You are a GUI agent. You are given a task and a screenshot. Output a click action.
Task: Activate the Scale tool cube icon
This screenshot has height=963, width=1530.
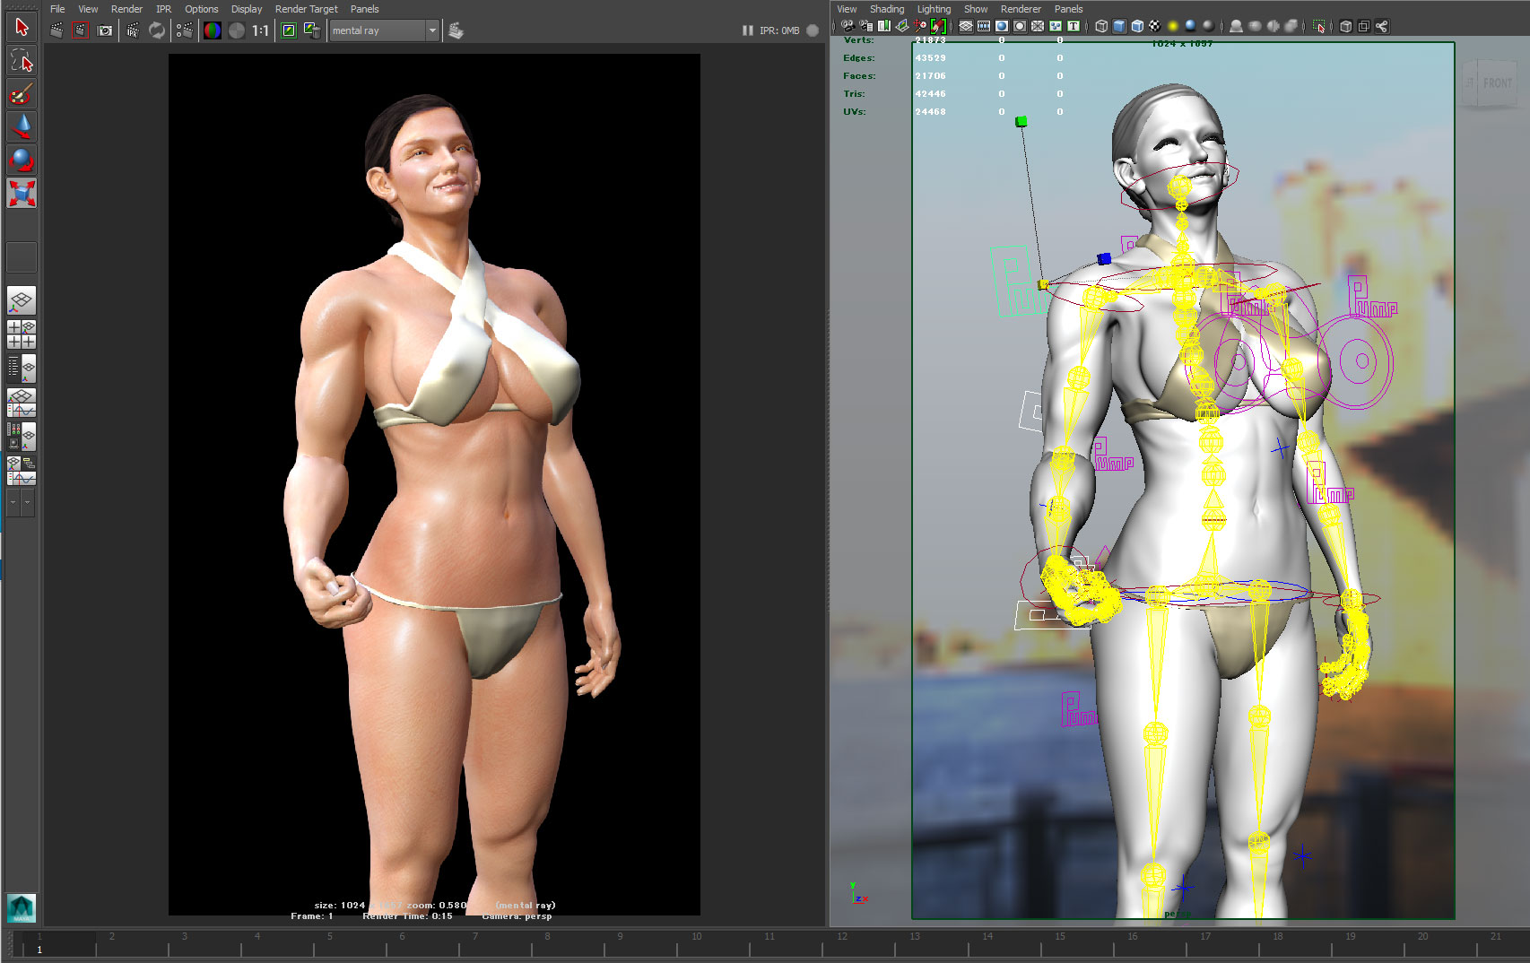pos(22,194)
